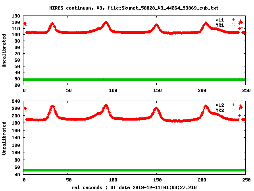The height and width of the screenshot is (191, 254).
Task: Click the y-axis tick label 140
Action: pos(16,138)
